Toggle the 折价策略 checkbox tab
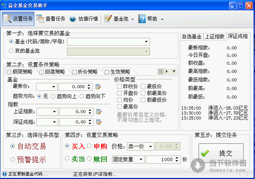Image resolution: width=255 pixels, height=179 pixels. [x=74, y=72]
